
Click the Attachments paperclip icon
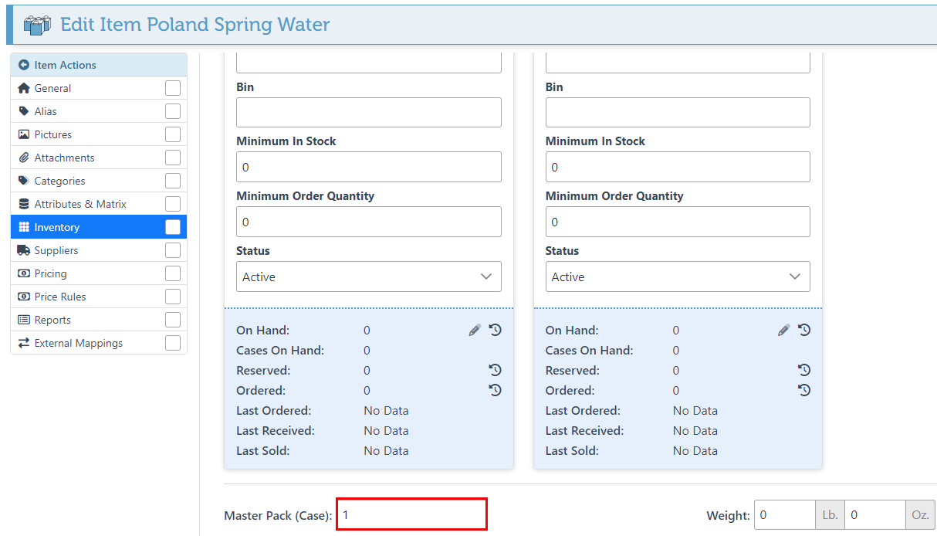click(x=24, y=158)
